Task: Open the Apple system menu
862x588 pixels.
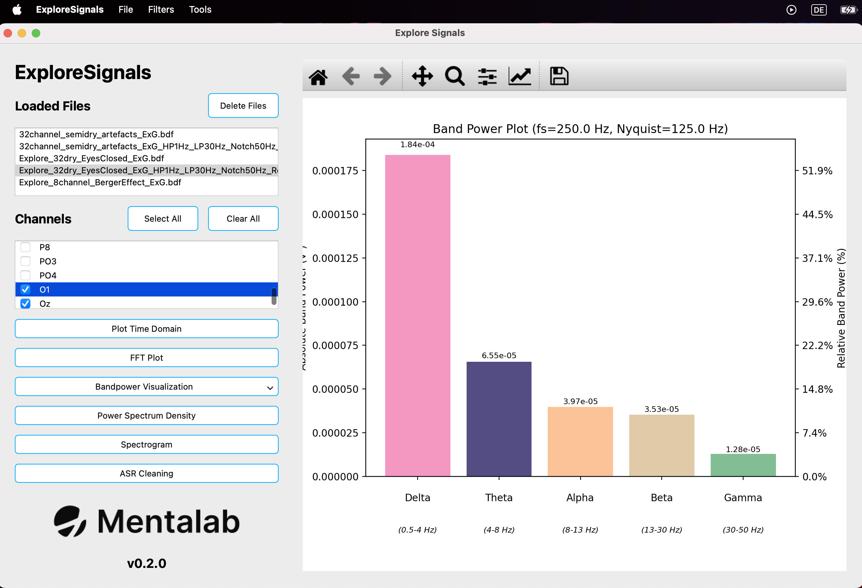Action: tap(17, 10)
